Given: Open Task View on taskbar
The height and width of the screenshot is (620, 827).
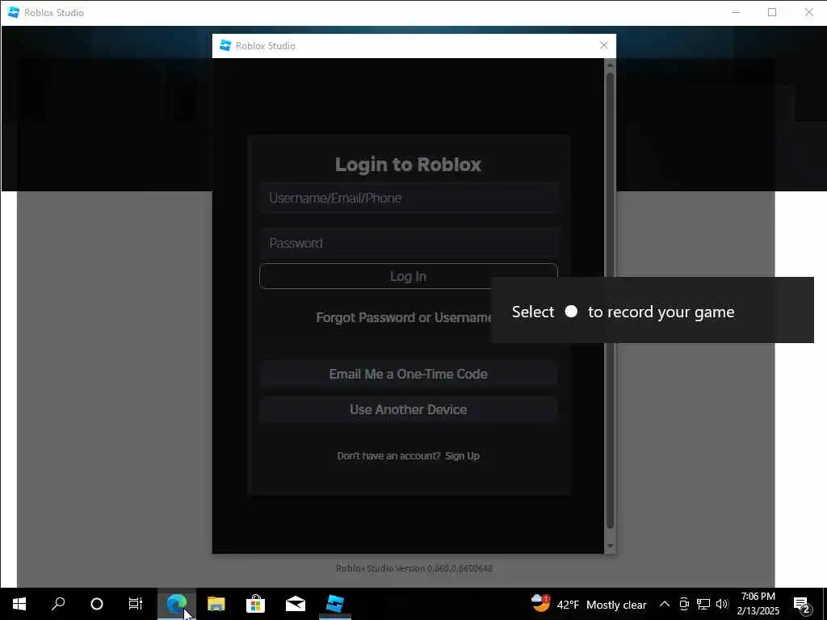Looking at the screenshot, I should tap(136, 604).
